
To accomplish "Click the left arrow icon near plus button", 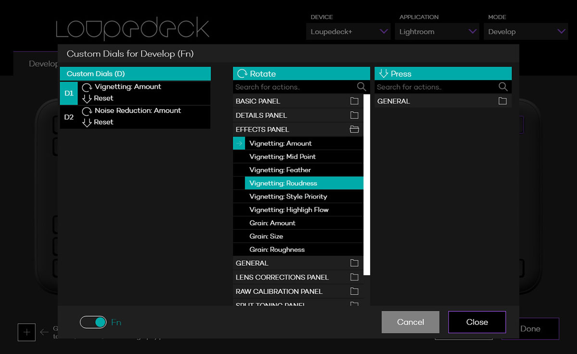I will [44, 332].
